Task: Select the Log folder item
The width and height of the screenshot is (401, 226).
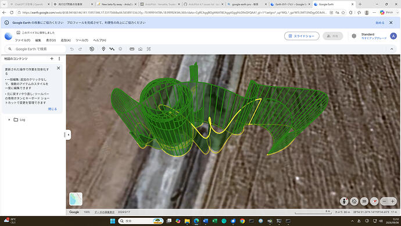Action: 19,119
